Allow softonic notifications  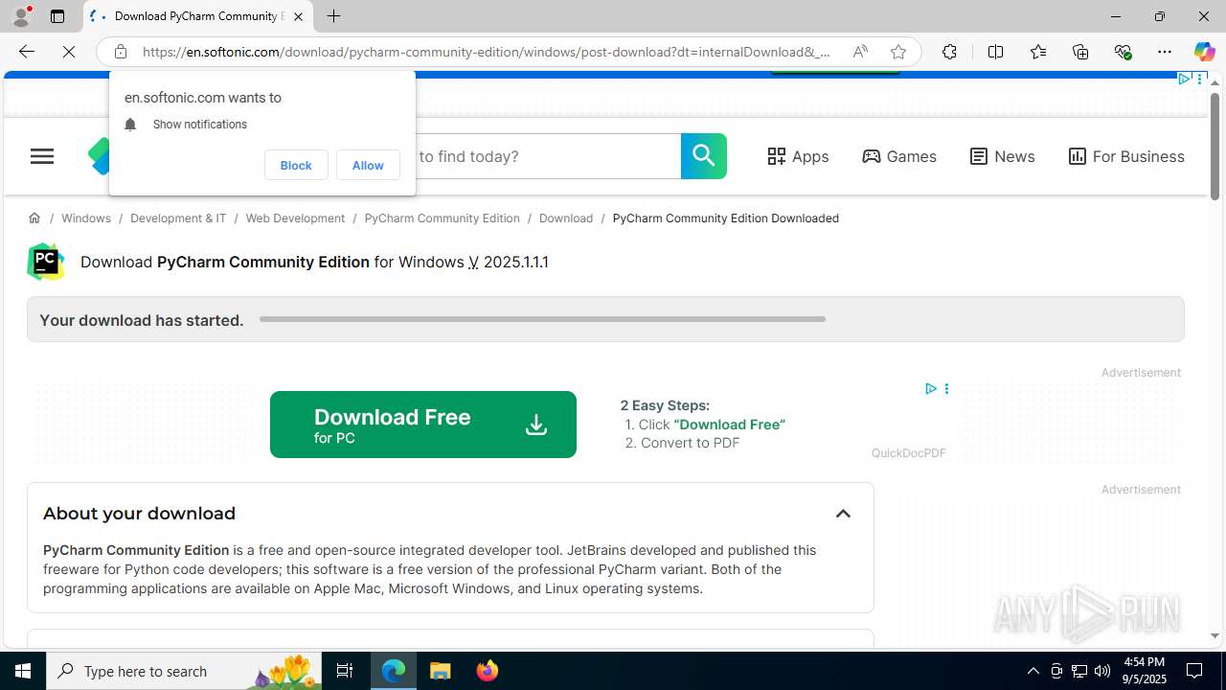pyautogui.click(x=368, y=165)
